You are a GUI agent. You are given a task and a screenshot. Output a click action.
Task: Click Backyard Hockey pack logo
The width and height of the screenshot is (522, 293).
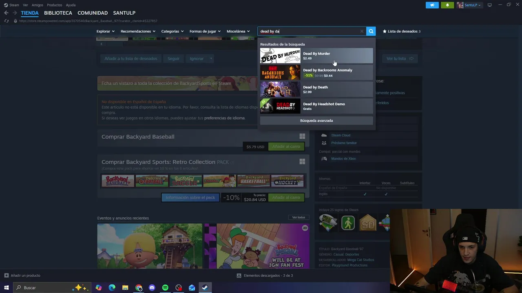click(288, 181)
